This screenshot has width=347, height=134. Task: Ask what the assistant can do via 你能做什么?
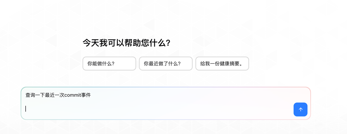click(x=109, y=63)
